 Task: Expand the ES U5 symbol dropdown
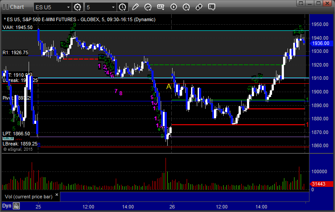tap(68, 7)
